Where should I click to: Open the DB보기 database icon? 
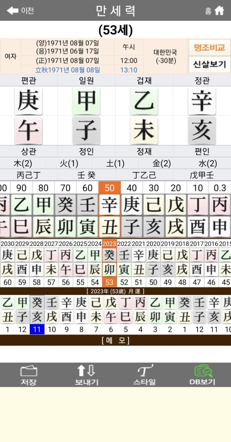click(202, 375)
